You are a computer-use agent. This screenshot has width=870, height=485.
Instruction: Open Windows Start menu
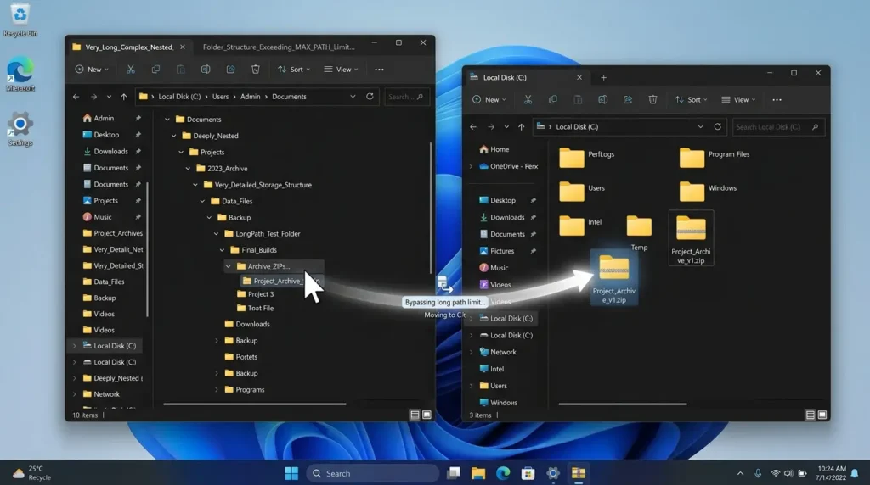[x=291, y=473]
